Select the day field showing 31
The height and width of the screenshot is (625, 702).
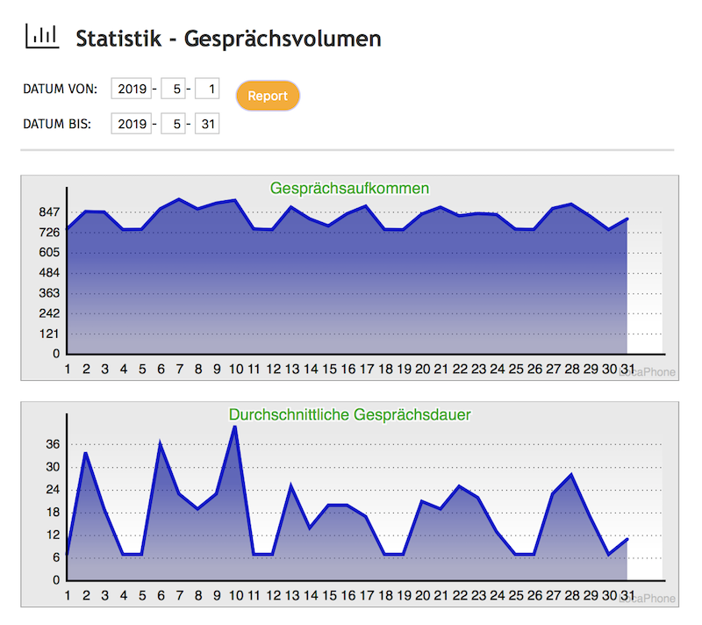coord(207,124)
